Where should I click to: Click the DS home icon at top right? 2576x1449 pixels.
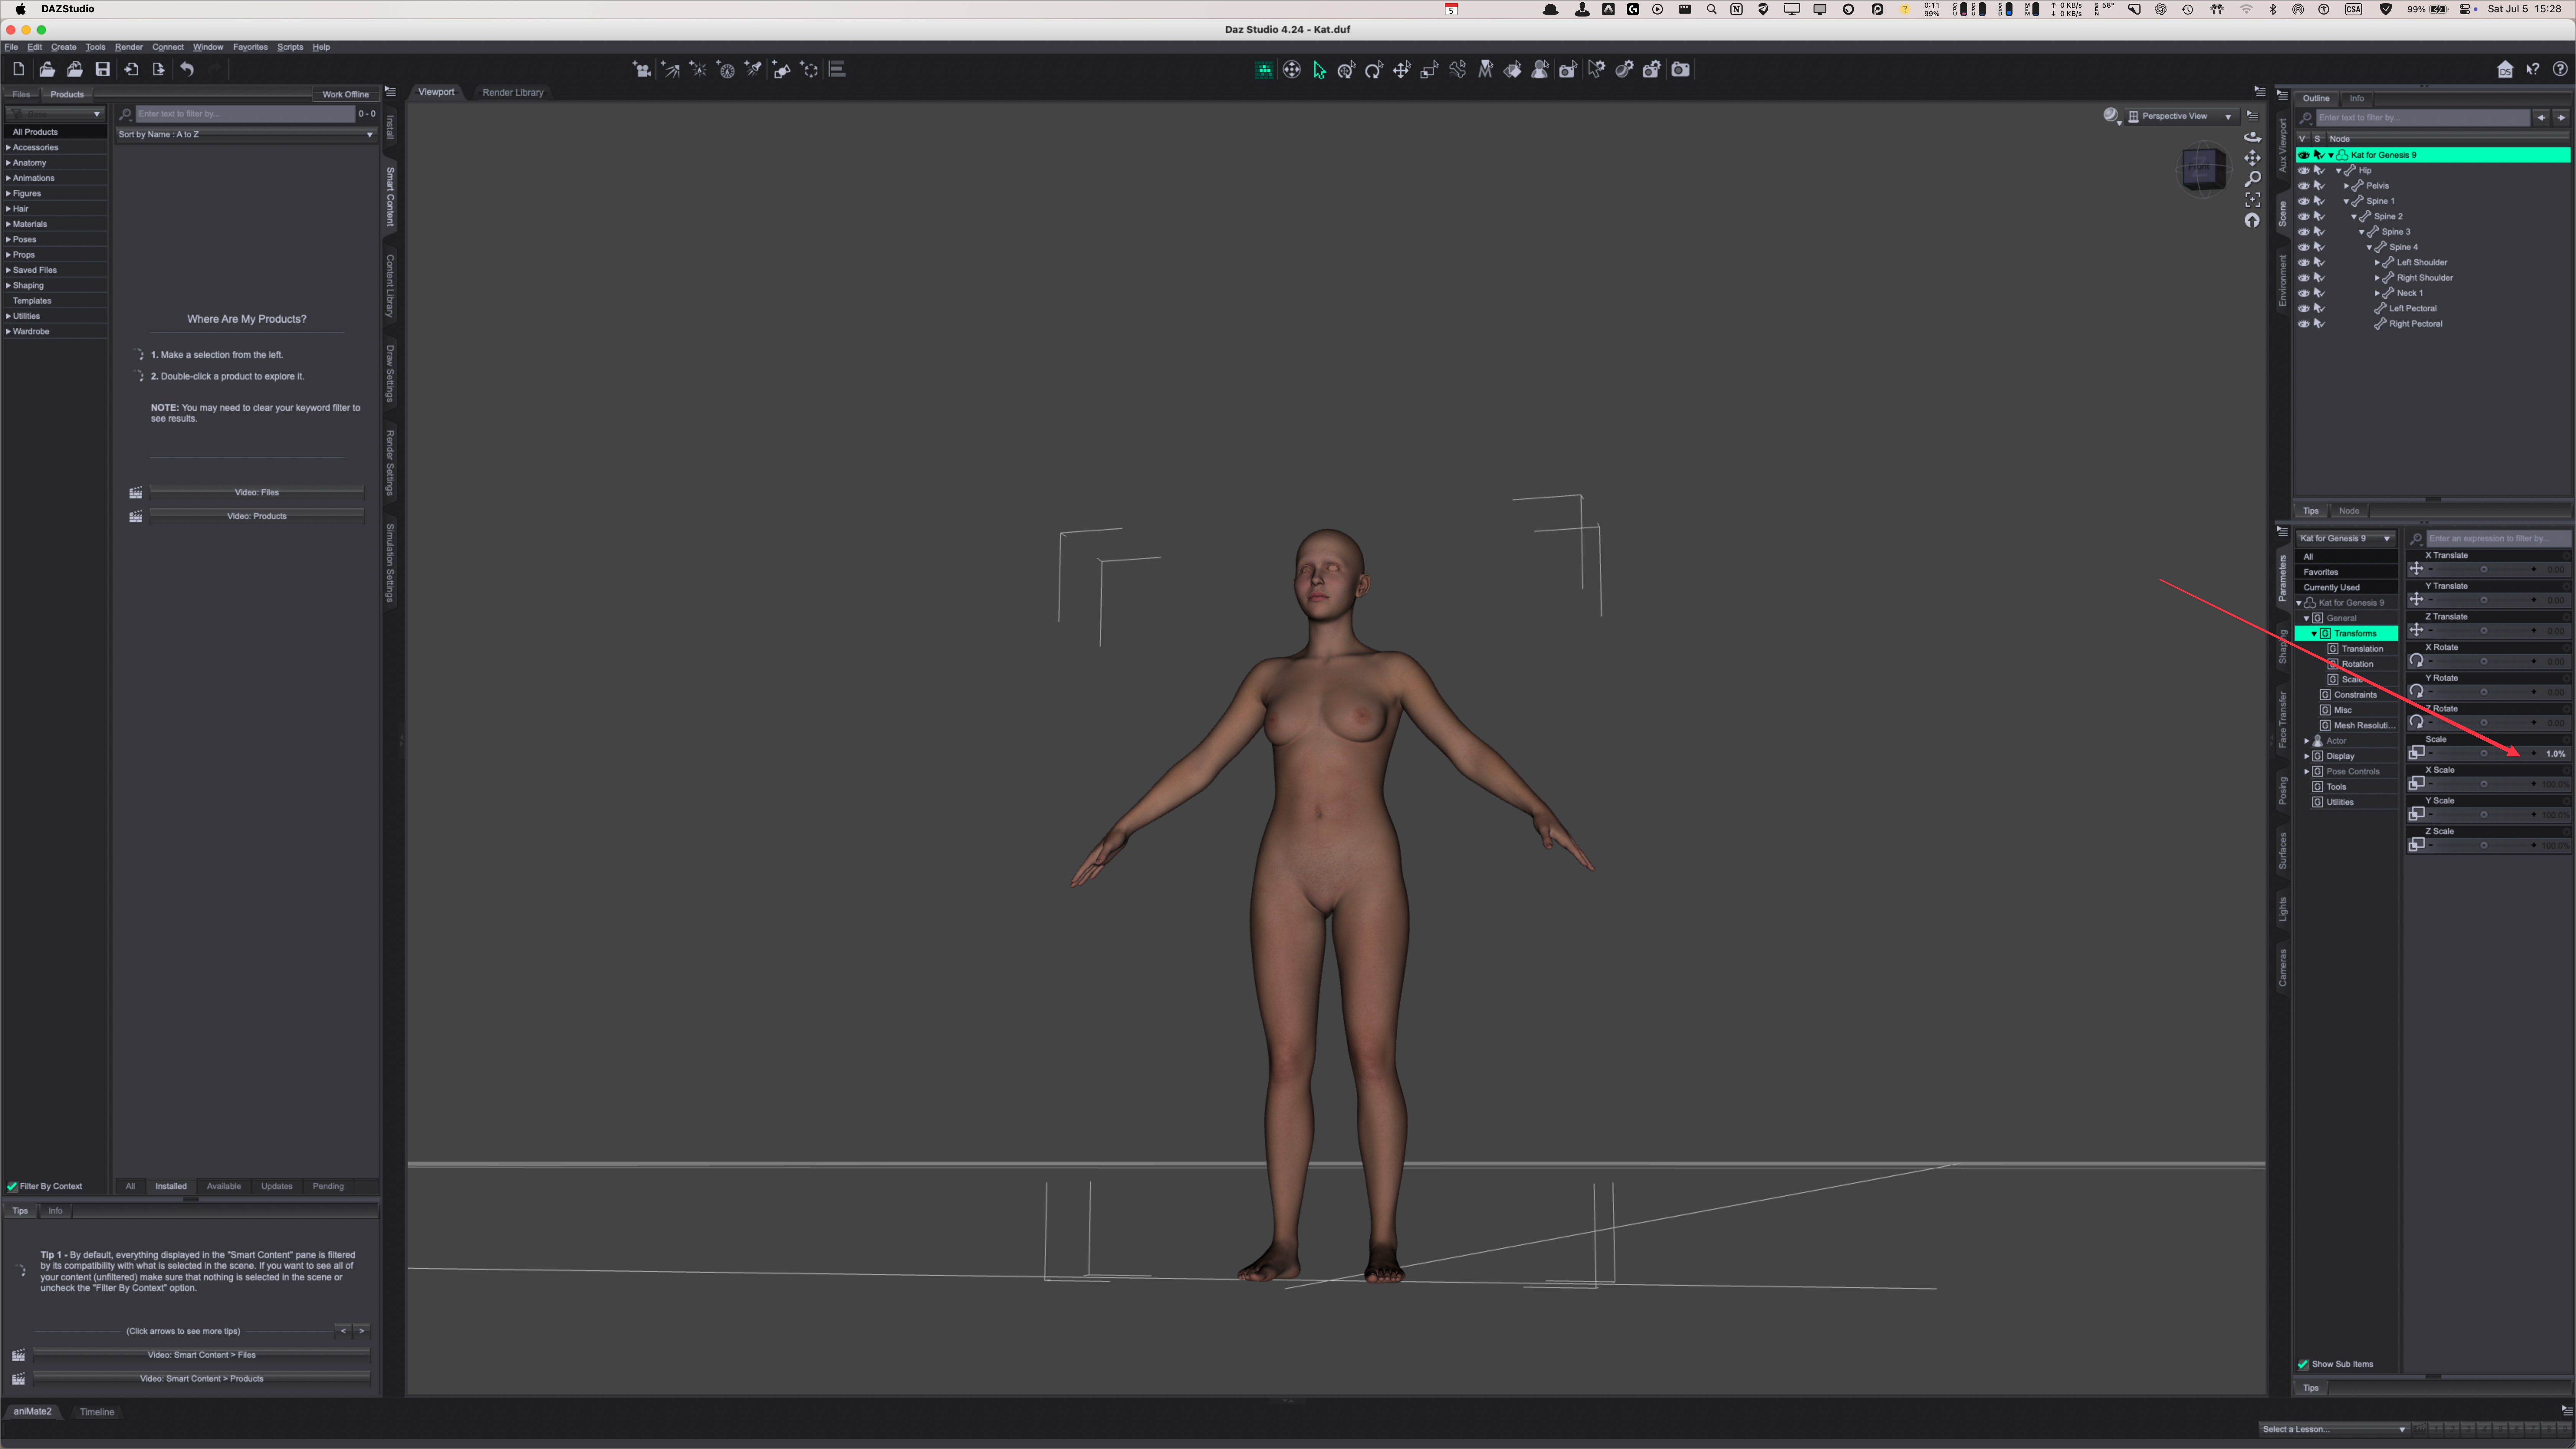(x=2505, y=69)
